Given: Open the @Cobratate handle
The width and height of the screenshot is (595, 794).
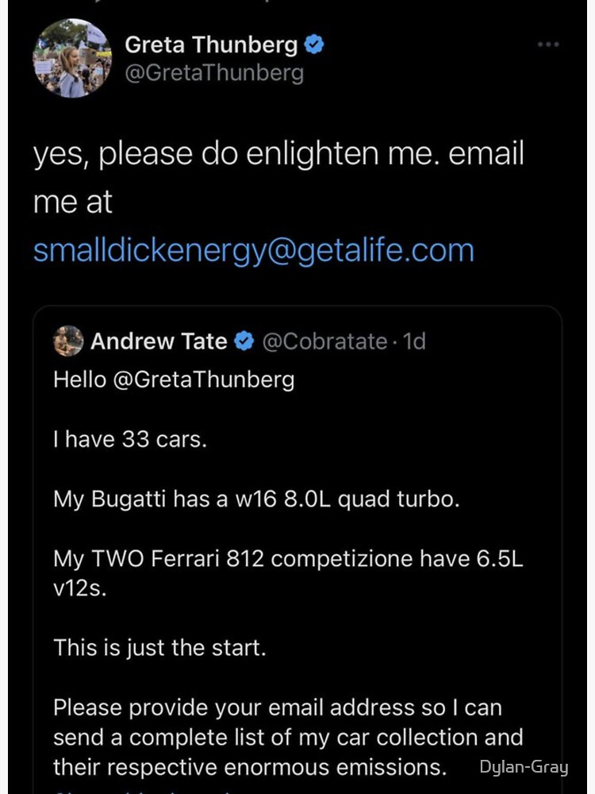Looking at the screenshot, I should click(x=324, y=341).
